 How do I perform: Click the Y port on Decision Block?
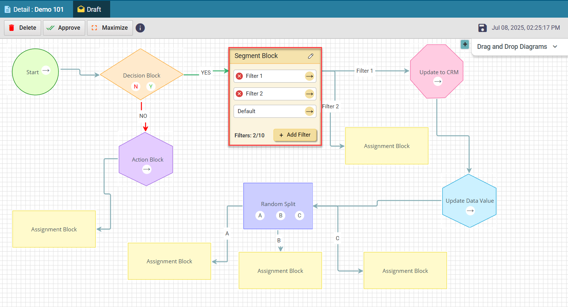[x=151, y=87]
